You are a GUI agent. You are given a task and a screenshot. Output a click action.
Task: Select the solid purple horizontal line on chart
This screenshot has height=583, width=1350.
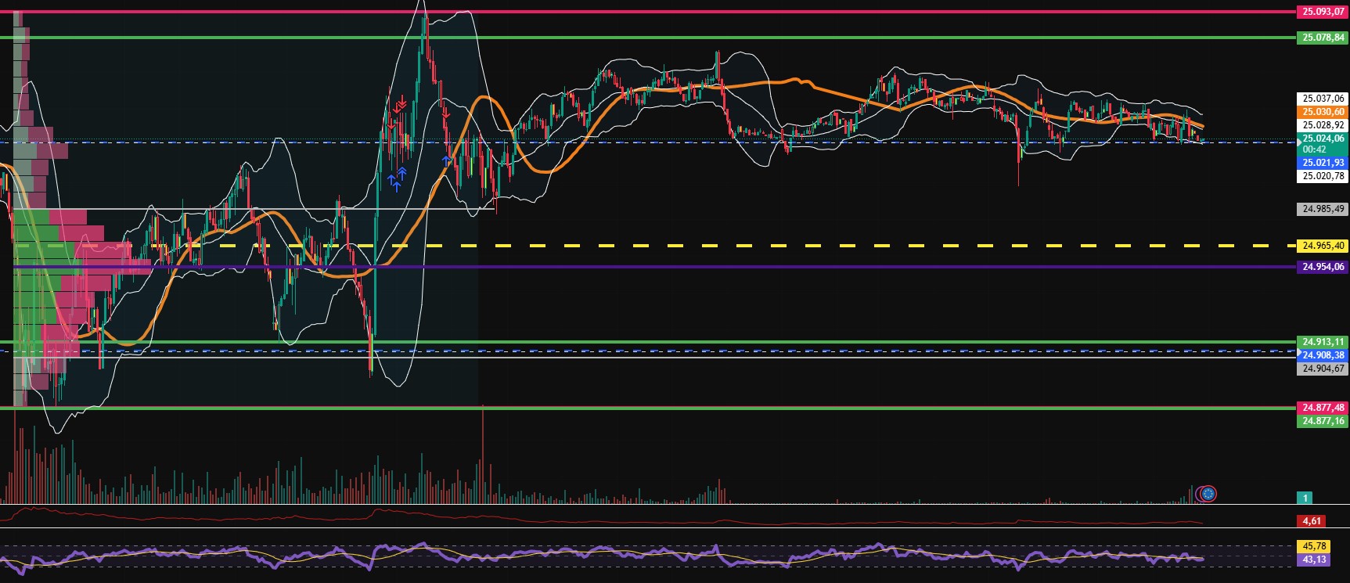[648, 267]
